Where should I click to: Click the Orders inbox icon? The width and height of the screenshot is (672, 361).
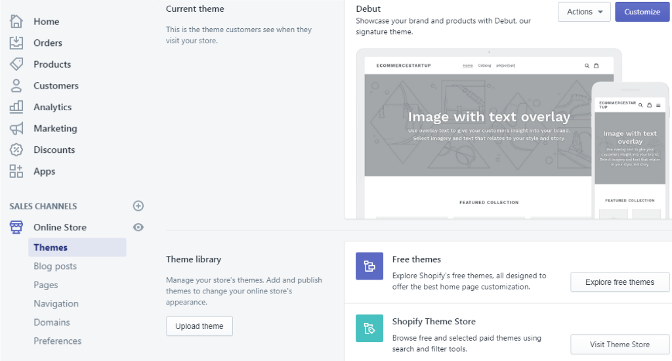point(16,43)
